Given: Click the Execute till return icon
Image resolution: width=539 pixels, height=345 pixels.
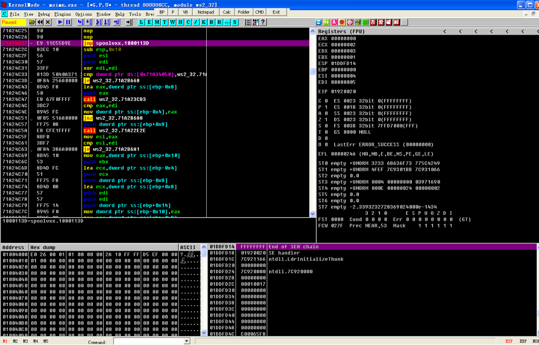Looking at the screenshot, I should [116, 22].
